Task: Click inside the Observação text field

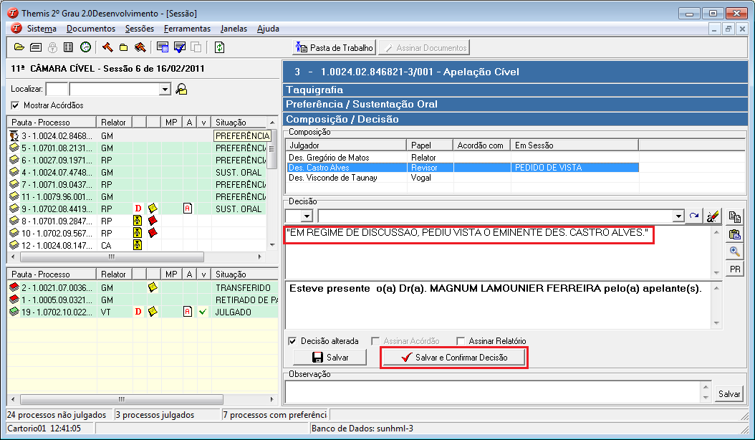Action: point(493,393)
